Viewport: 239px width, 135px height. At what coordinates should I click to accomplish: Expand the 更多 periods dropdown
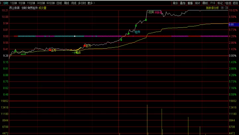pos(91,3)
